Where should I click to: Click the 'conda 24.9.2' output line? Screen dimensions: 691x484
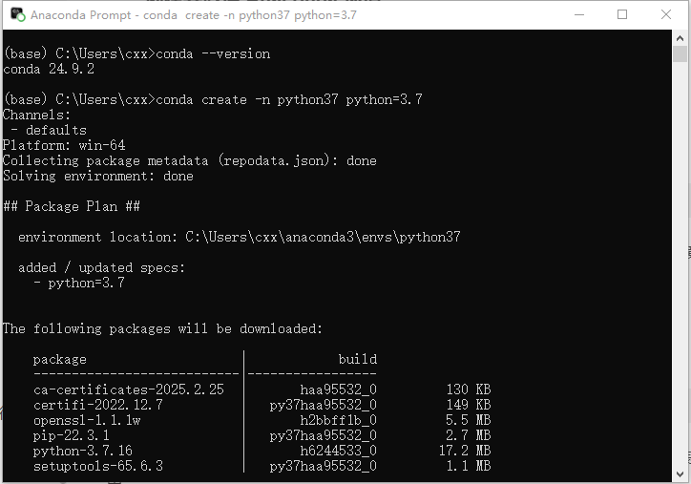click(49, 69)
